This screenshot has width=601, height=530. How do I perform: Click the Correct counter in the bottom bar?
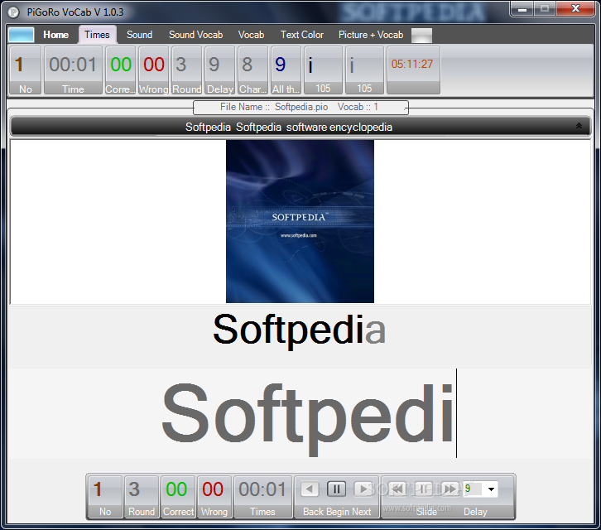pyautogui.click(x=178, y=497)
